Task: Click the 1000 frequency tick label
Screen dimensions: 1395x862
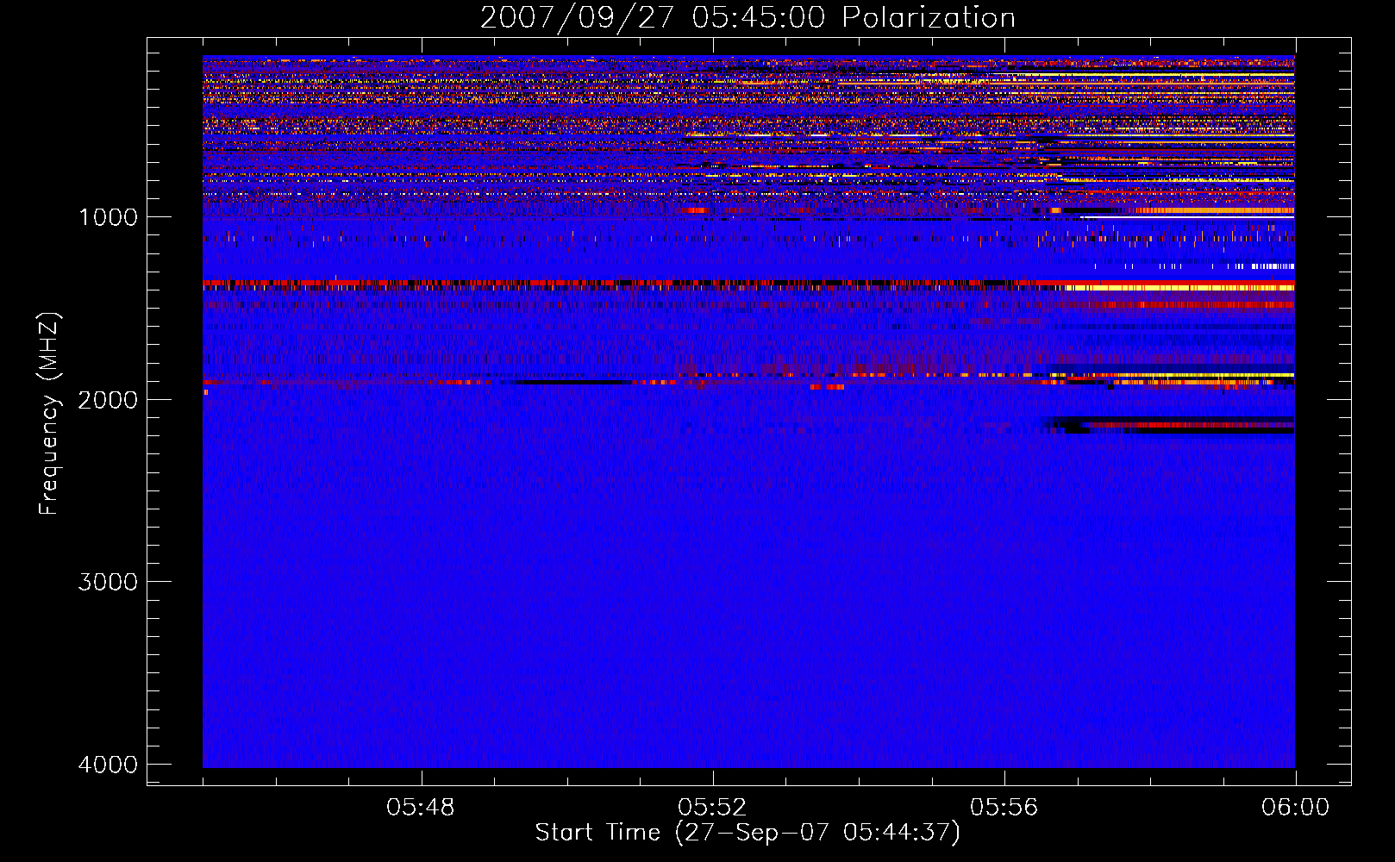Action: [x=108, y=217]
